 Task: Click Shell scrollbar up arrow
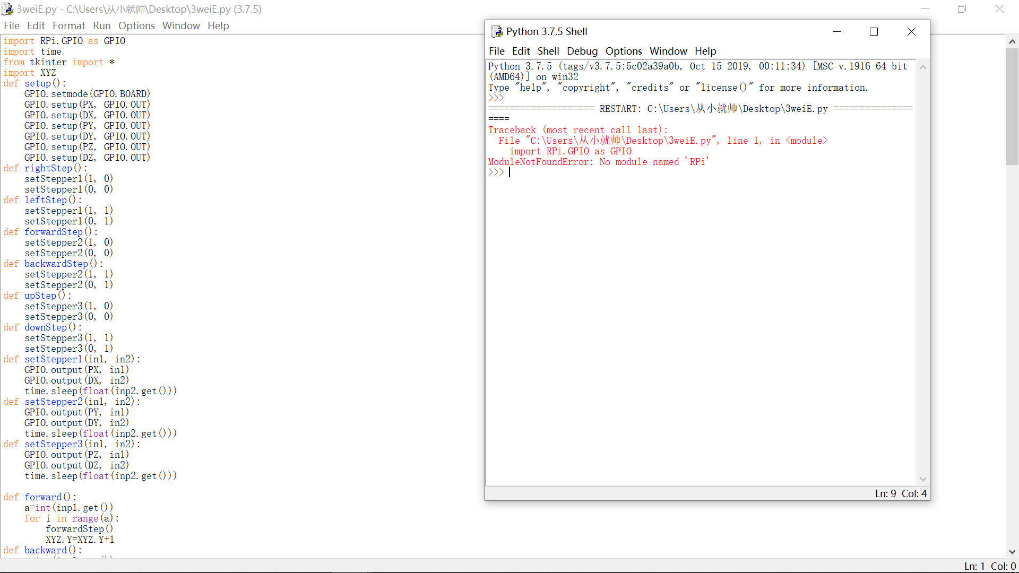coord(923,67)
